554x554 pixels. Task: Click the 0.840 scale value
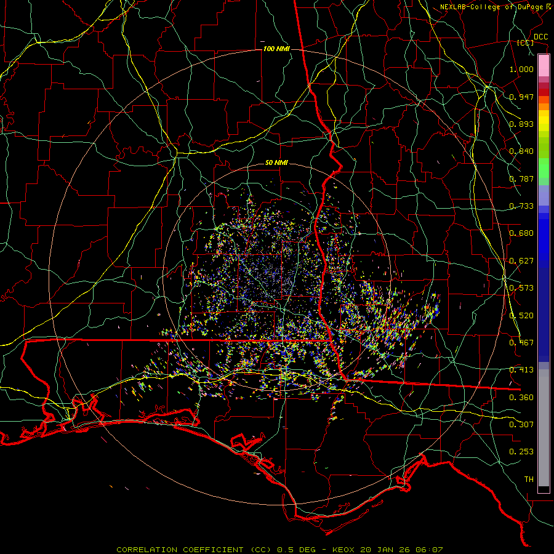pyautogui.click(x=521, y=151)
